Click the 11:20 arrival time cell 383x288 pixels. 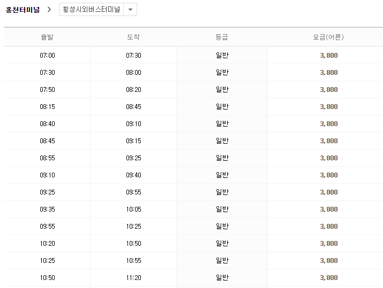[133, 278]
